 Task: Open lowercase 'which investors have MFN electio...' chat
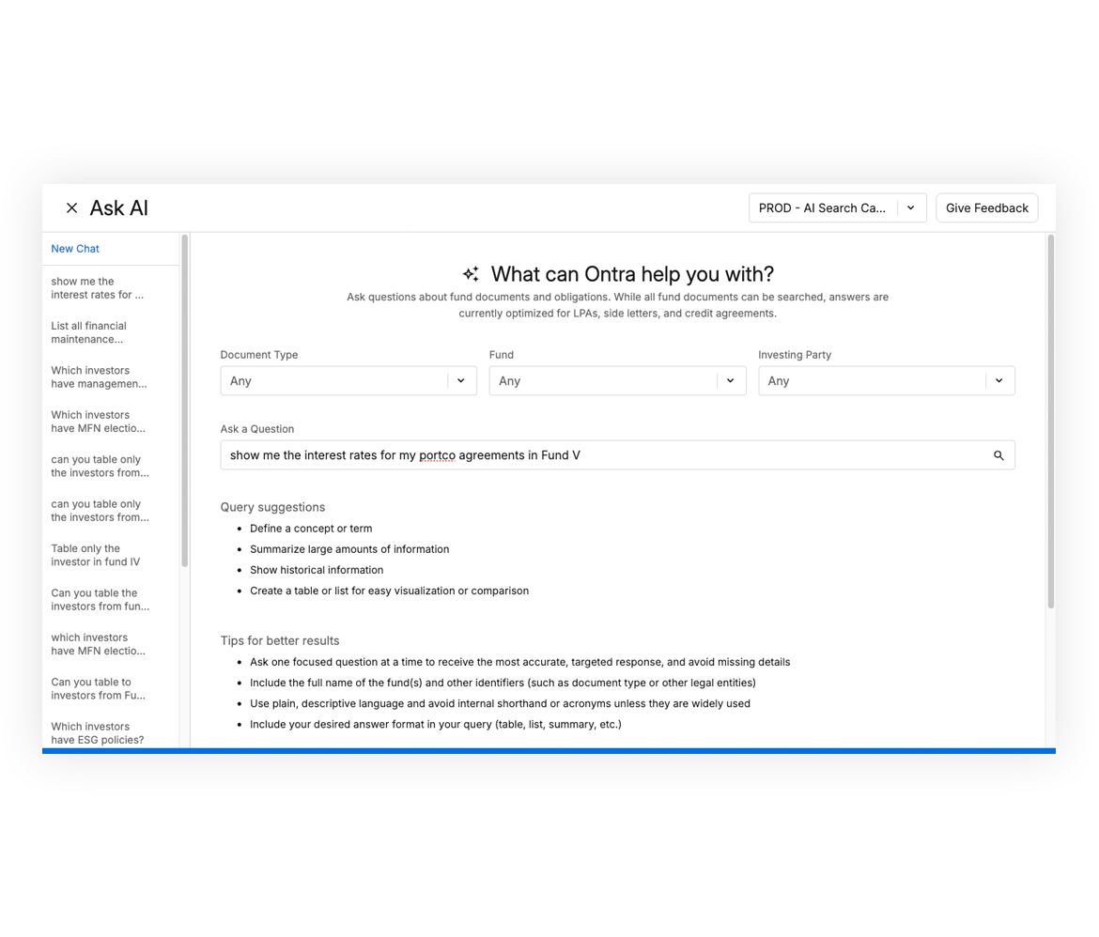click(98, 644)
